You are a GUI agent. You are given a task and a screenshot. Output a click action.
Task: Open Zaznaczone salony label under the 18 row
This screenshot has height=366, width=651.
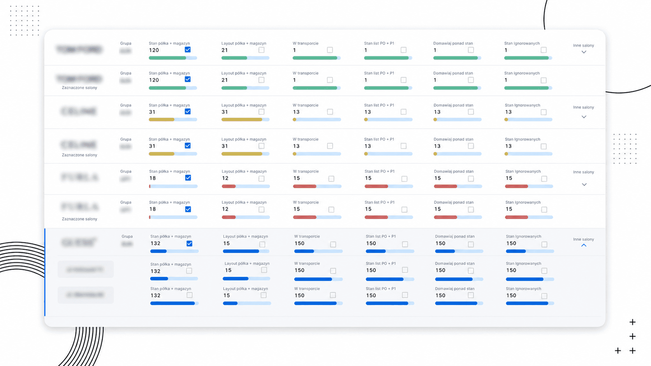tap(79, 219)
